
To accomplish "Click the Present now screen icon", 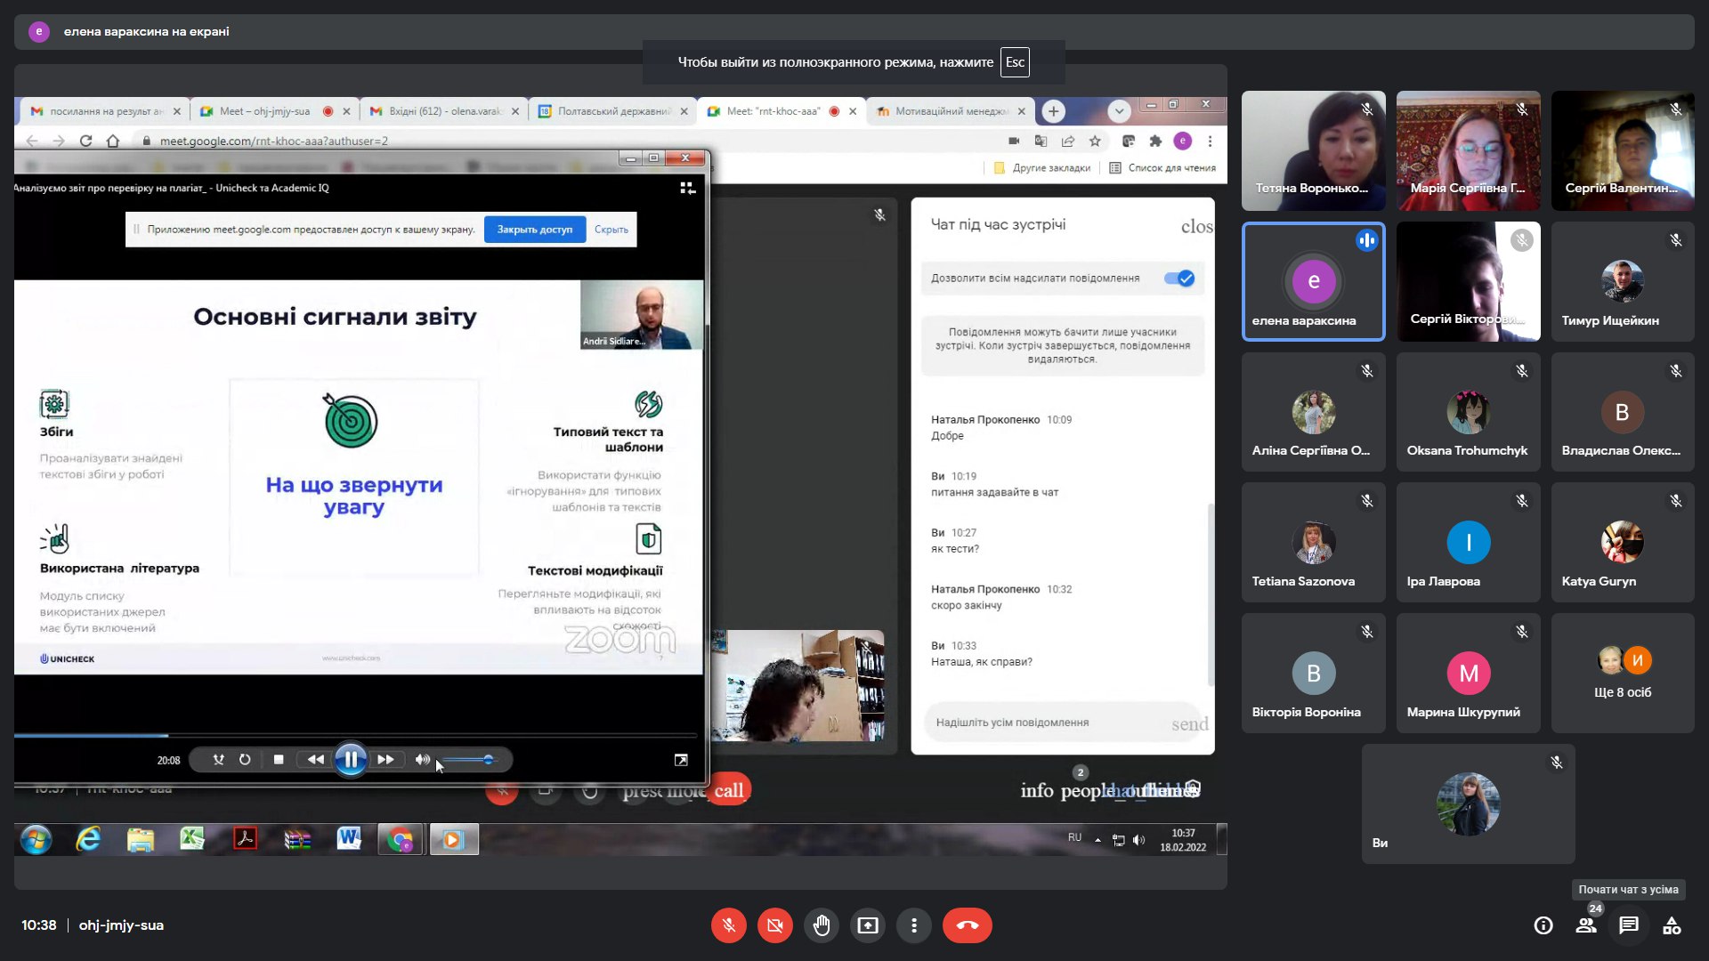I will coord(867,925).
